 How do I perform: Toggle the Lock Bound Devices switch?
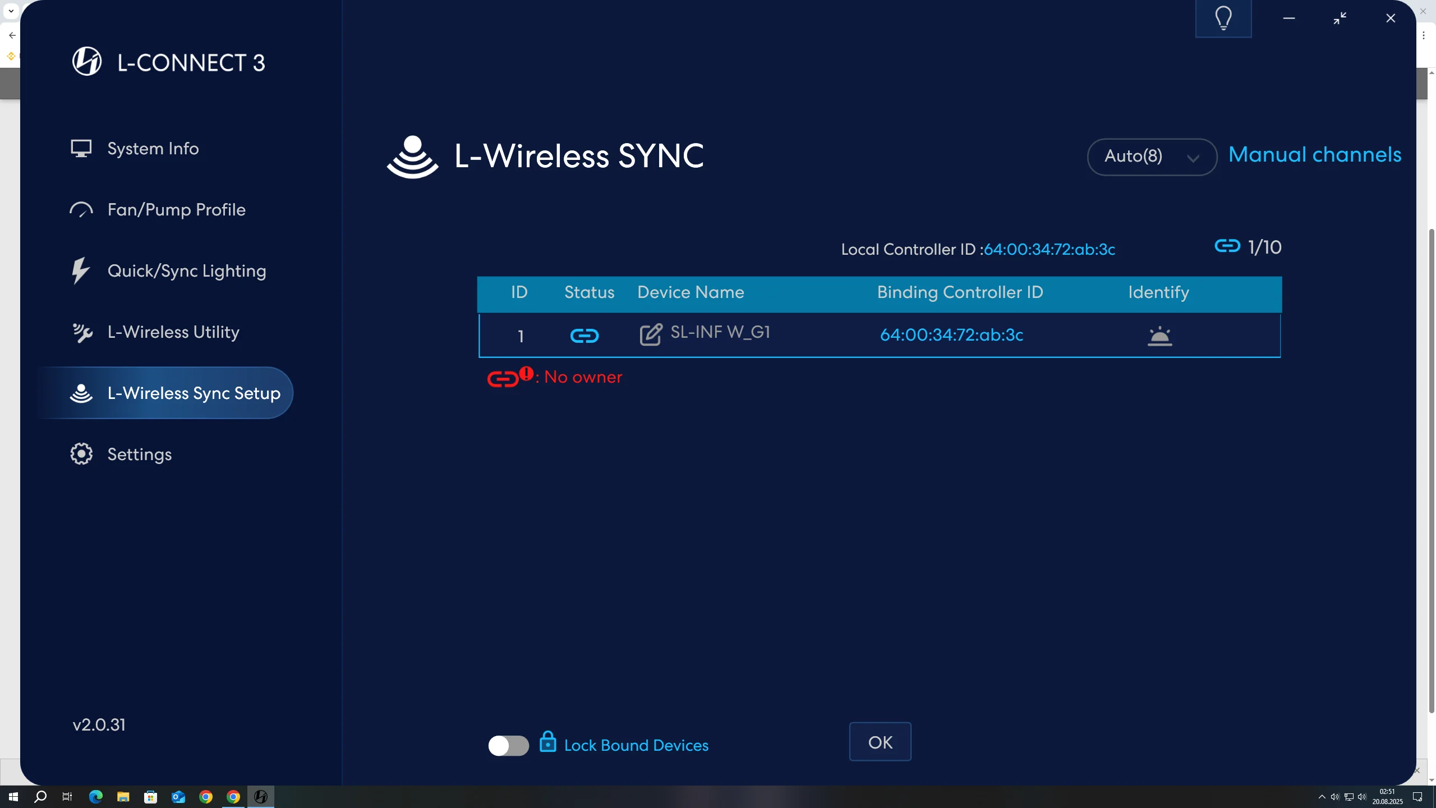click(508, 745)
